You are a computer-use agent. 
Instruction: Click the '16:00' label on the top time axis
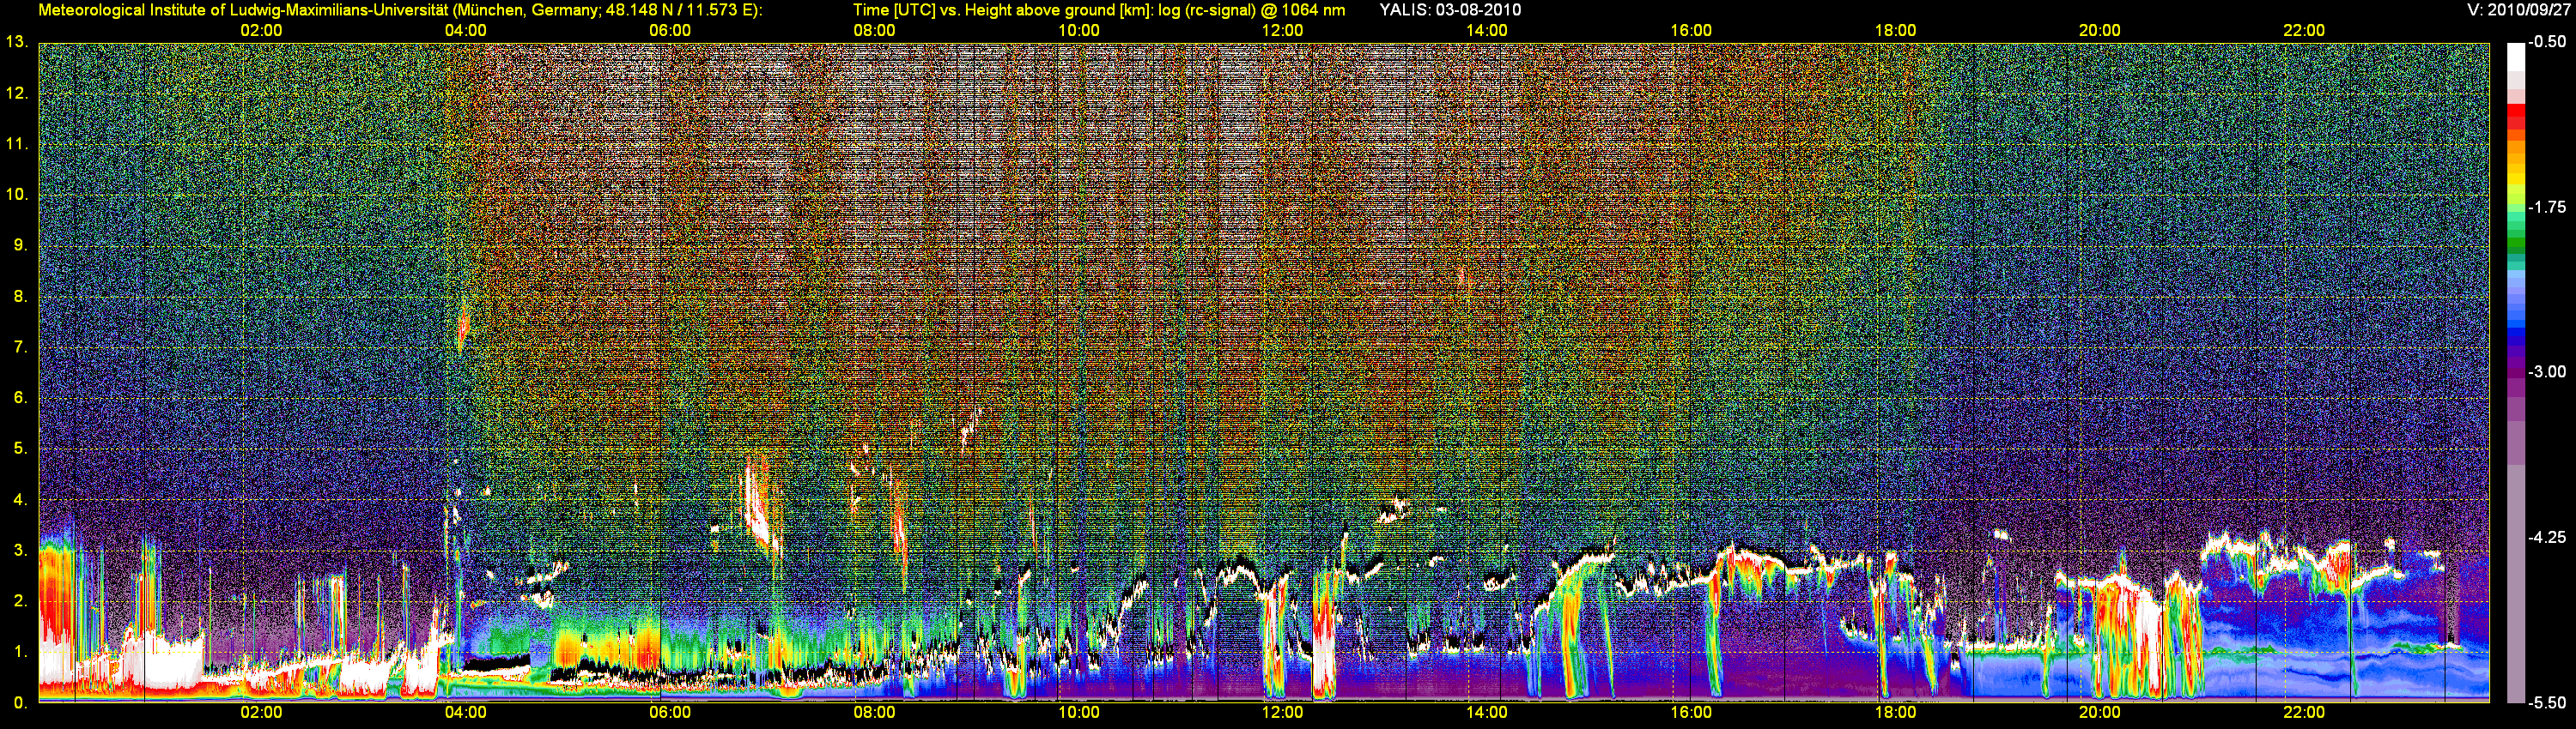(x=1691, y=31)
